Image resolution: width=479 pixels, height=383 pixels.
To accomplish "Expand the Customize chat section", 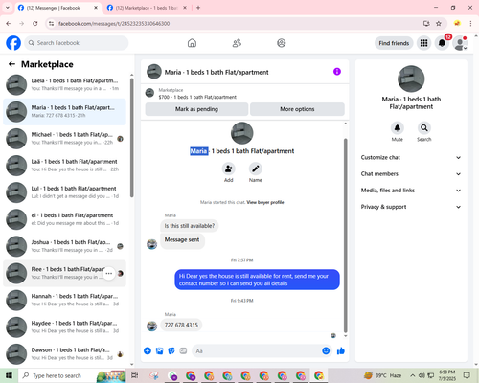I will point(411,157).
